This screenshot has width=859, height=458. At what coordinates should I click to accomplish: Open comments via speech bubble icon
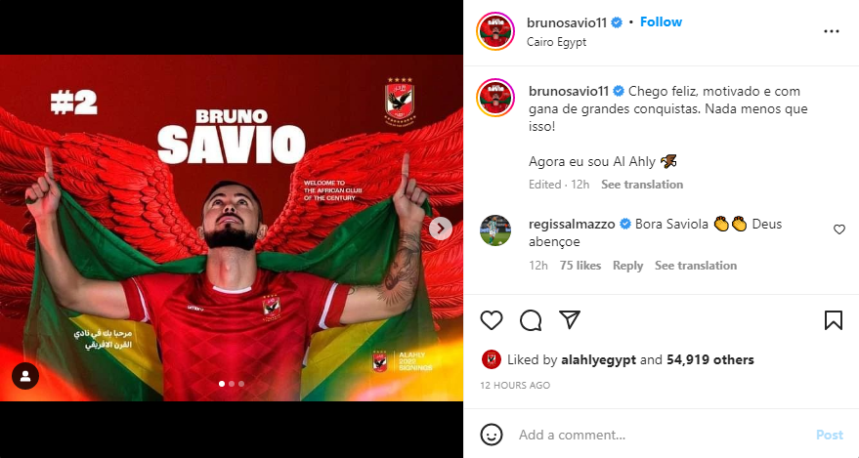(531, 320)
